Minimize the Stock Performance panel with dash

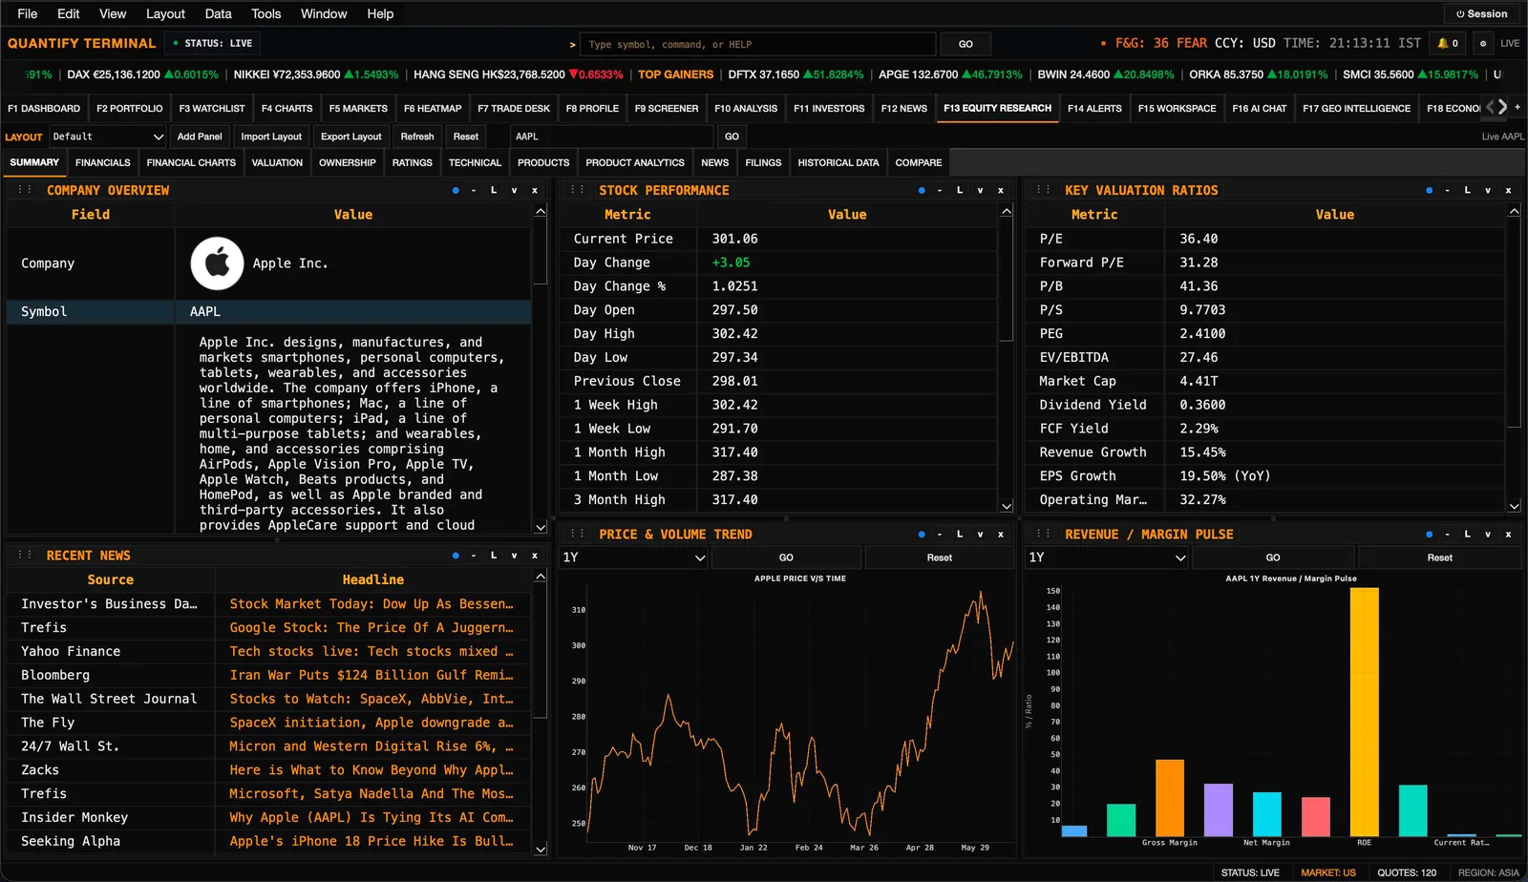pos(940,190)
